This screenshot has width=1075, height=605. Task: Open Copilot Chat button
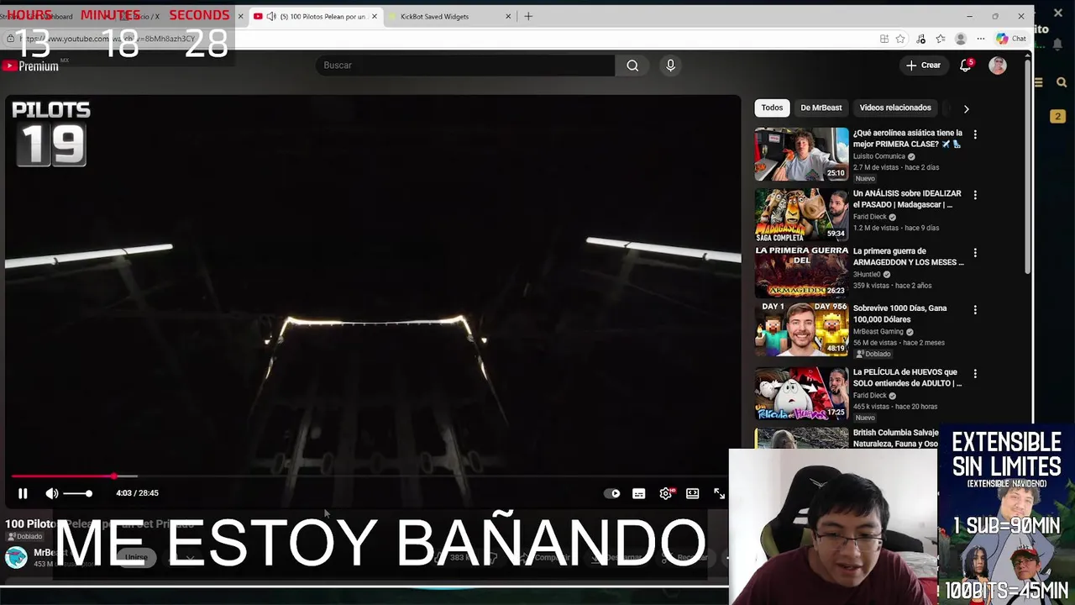click(x=1010, y=39)
